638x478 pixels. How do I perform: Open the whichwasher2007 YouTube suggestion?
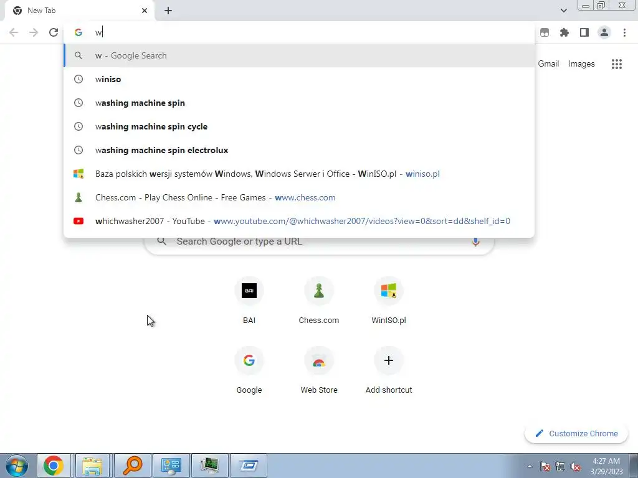pos(299,221)
